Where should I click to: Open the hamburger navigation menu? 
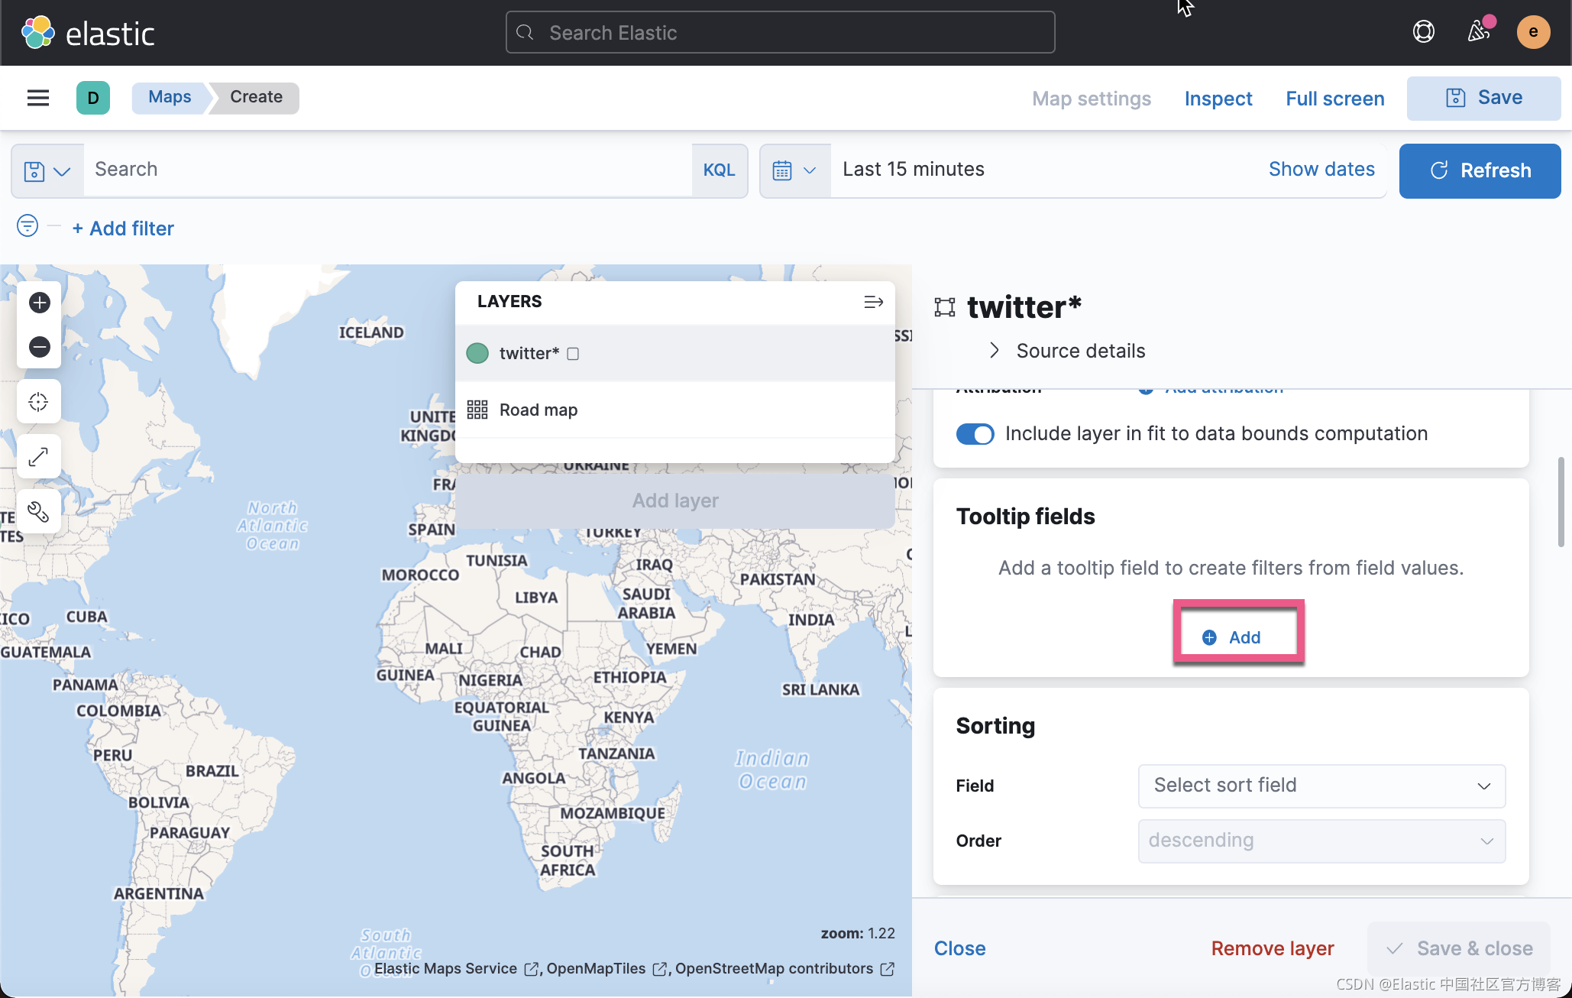[x=38, y=98]
